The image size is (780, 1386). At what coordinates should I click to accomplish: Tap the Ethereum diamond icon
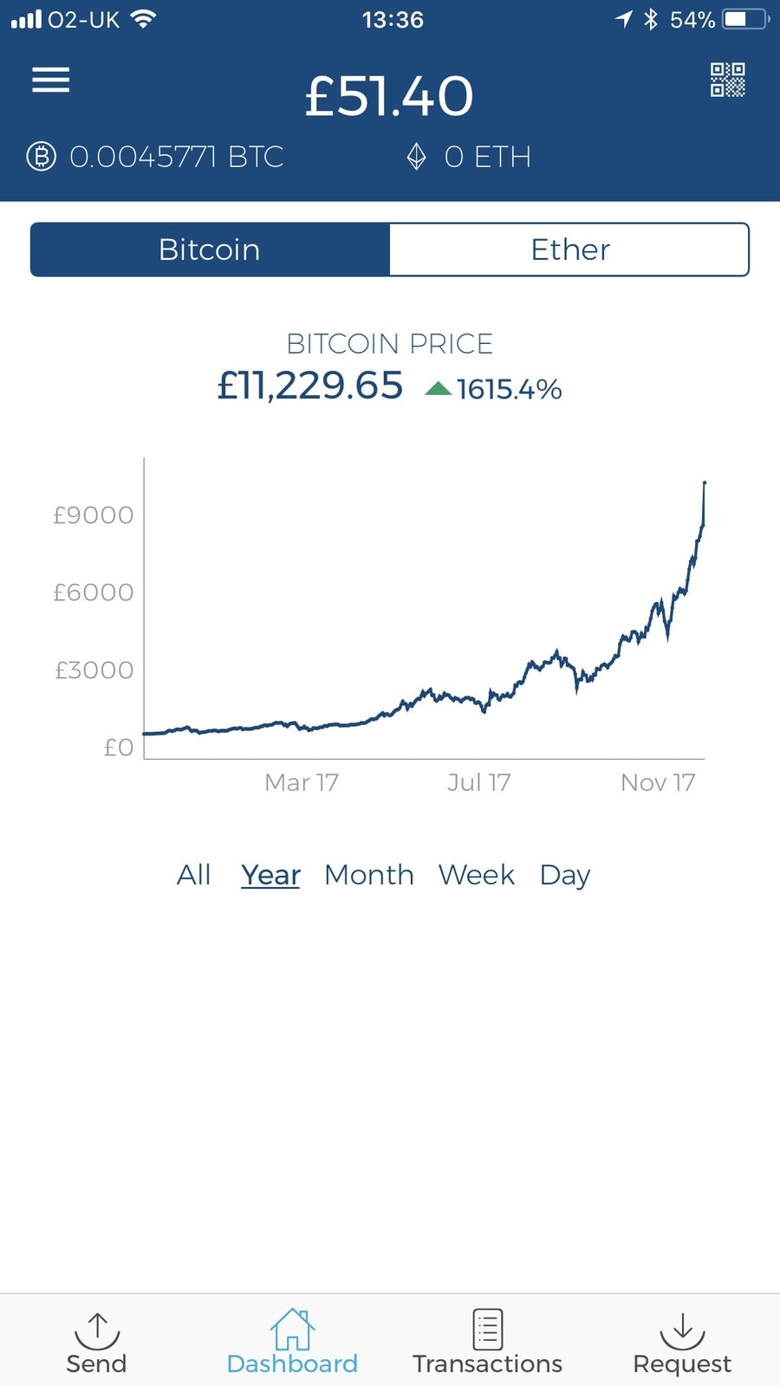tap(417, 157)
